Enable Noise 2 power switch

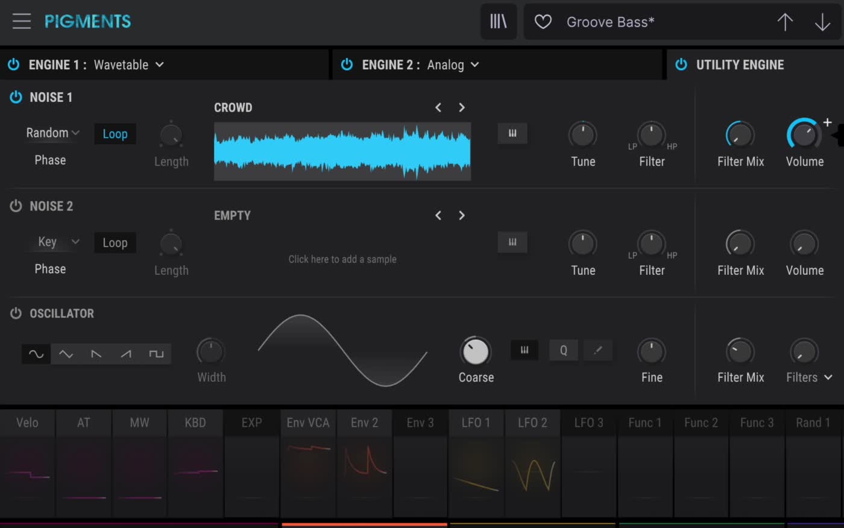coord(16,206)
